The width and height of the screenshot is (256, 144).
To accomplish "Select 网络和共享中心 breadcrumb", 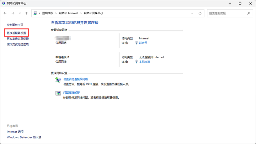I will pyautogui.click(x=94, y=13).
